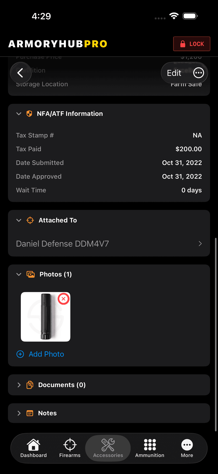Open the ellipsis options menu
The height and width of the screenshot is (474, 218).
(x=199, y=73)
